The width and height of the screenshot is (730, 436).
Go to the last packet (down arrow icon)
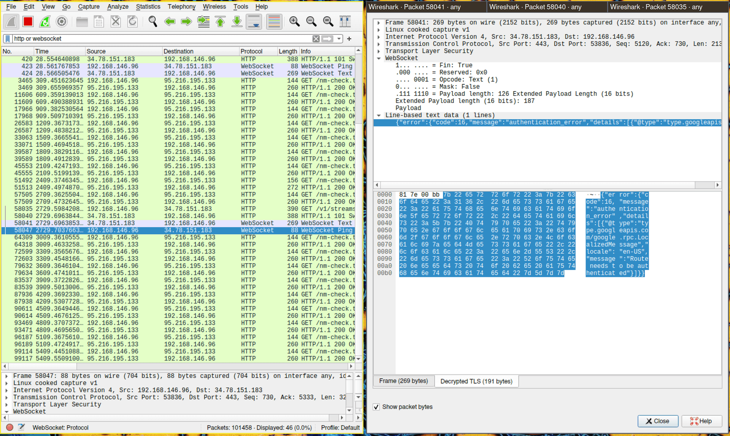pos(237,22)
